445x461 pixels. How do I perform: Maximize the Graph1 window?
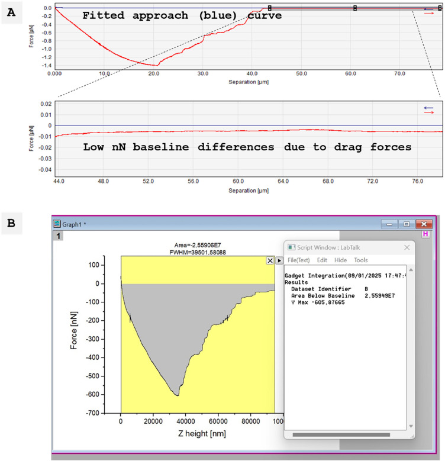coord(406,224)
